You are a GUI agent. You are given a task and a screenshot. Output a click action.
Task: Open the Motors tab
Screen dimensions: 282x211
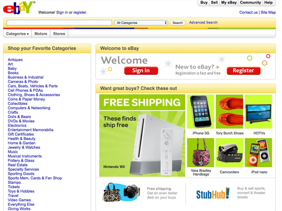[41, 34]
